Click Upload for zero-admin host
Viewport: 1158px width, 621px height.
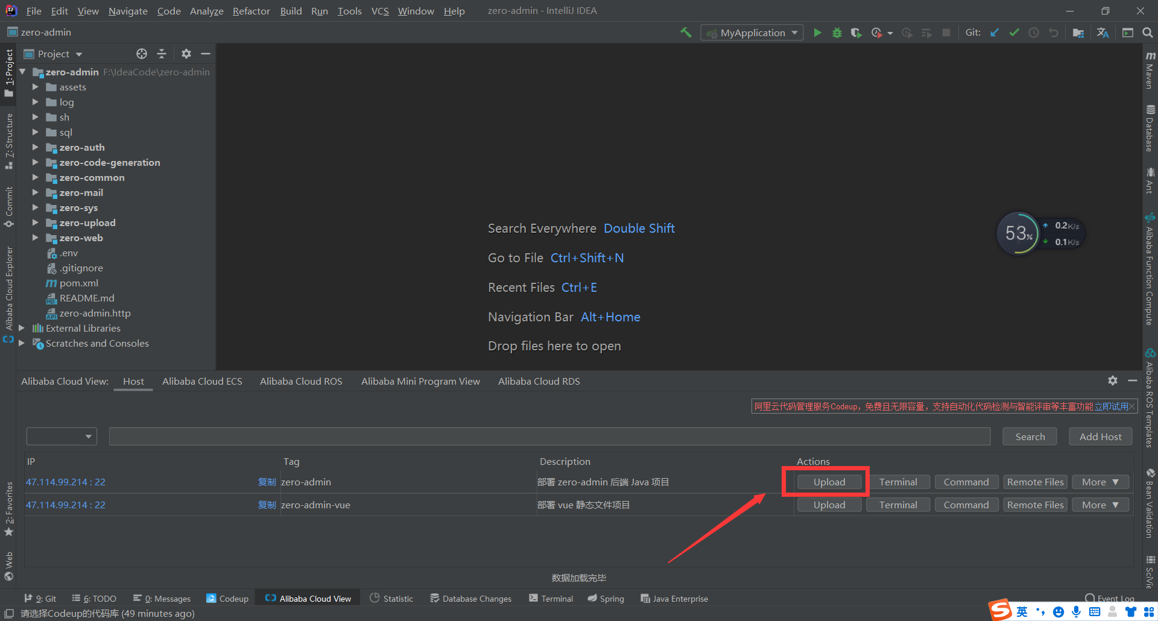pyautogui.click(x=829, y=482)
